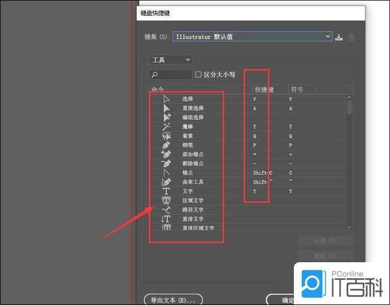Click the scroll down arrow of list
The width and height of the screenshot is (390, 305).
349,227
